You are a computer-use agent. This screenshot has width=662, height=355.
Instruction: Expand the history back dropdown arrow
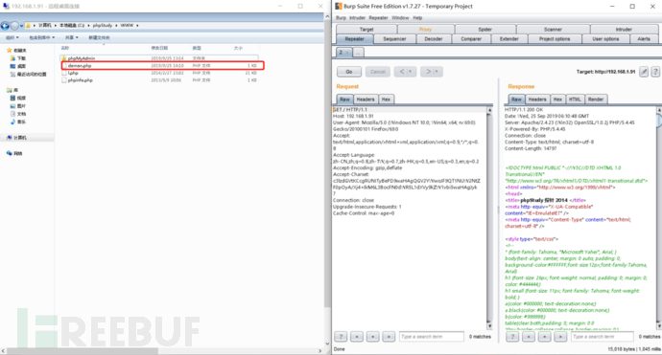(x=410, y=72)
